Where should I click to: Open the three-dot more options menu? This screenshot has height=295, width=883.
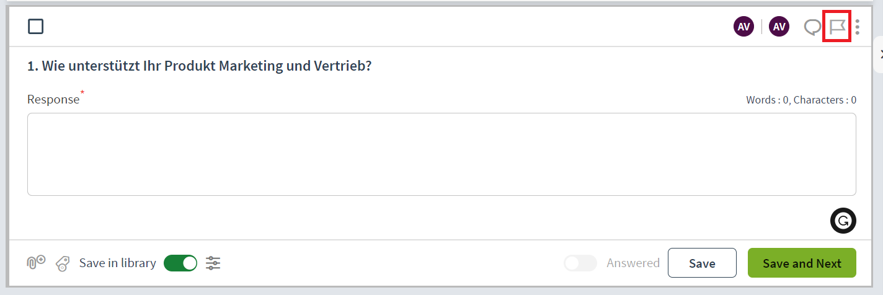[x=858, y=27]
